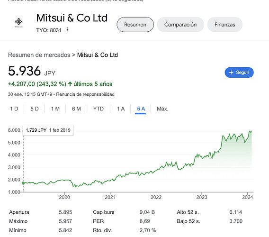Screen dimensions: 269x237
Task: Click the Seguir follow button
Action: coord(239,73)
